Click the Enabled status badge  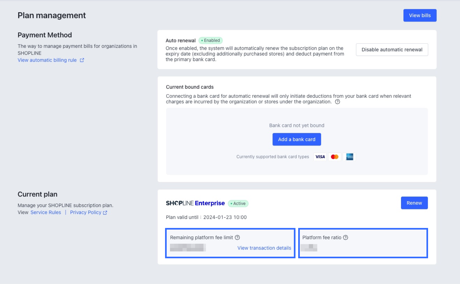pyautogui.click(x=211, y=40)
